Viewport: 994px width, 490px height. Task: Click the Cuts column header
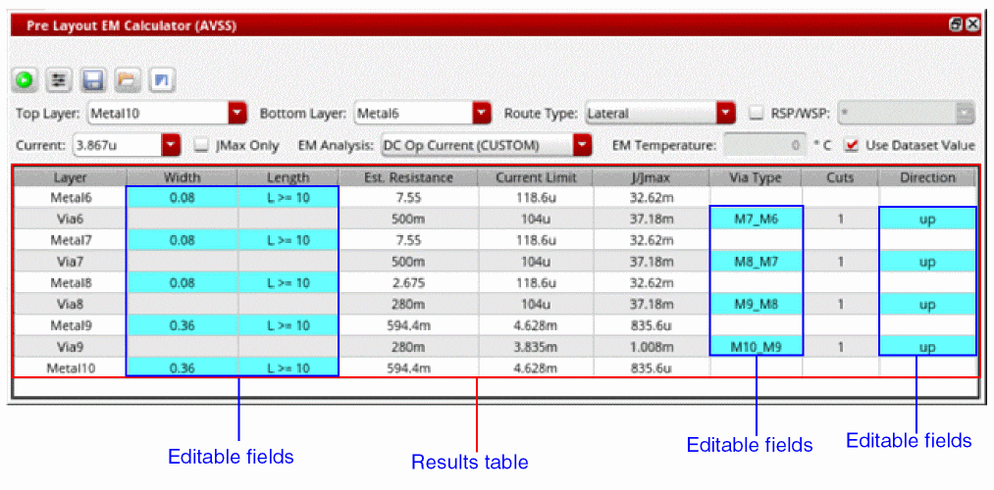coord(840,178)
